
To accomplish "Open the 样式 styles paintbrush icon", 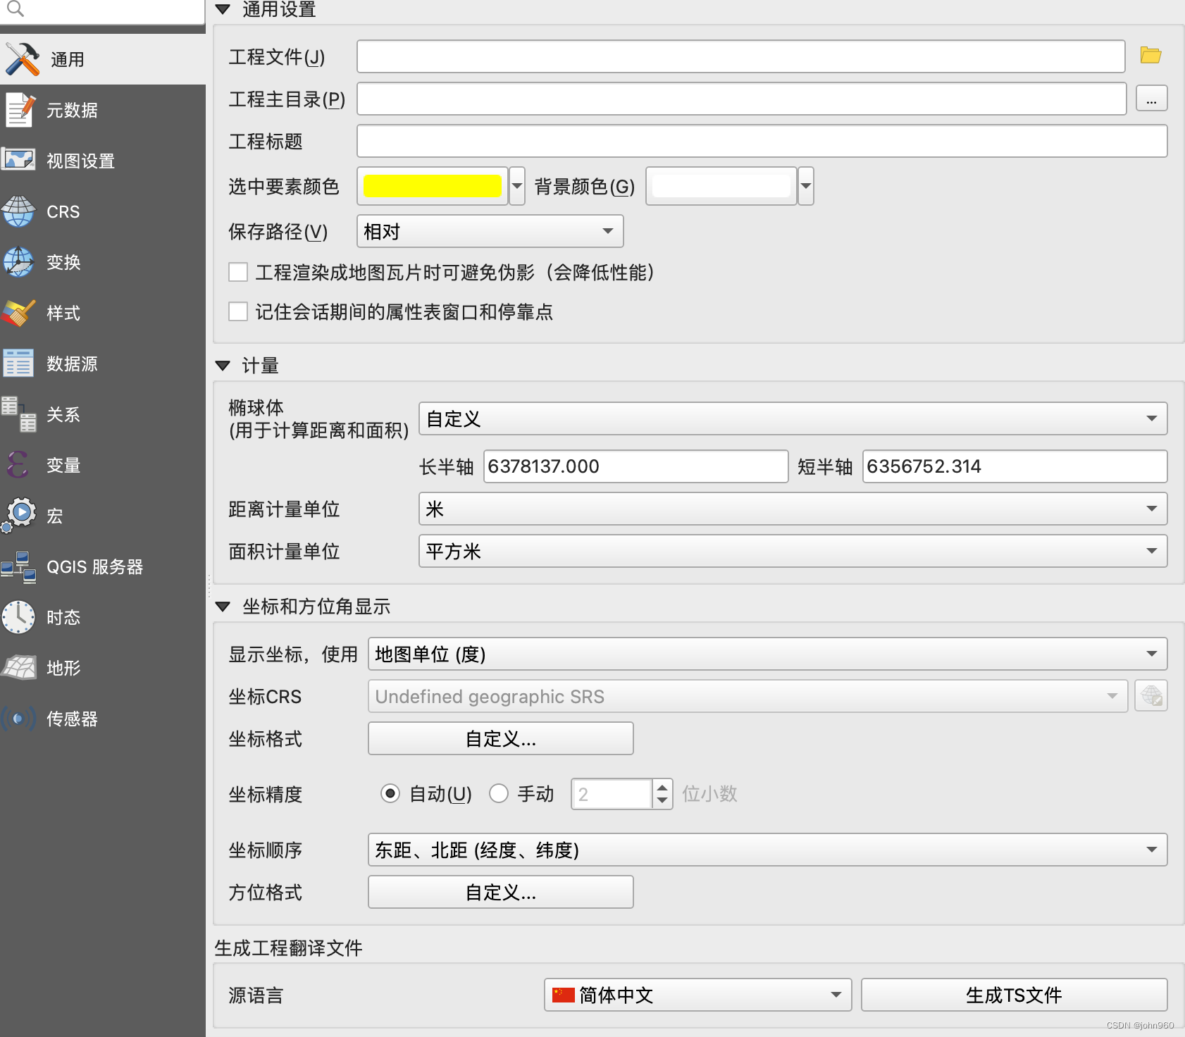I will coord(18,313).
